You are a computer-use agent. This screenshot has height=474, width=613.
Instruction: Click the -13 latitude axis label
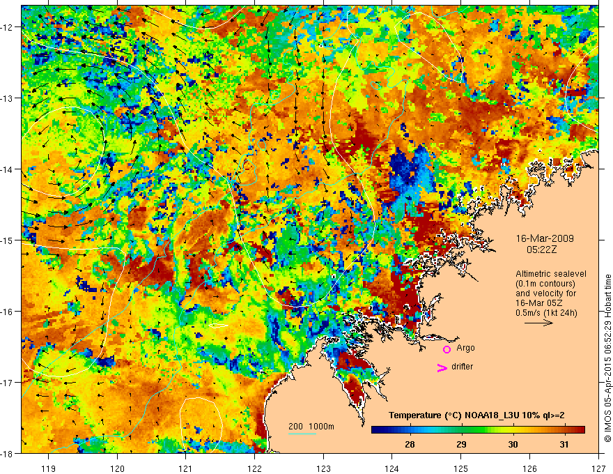[x=8, y=98]
